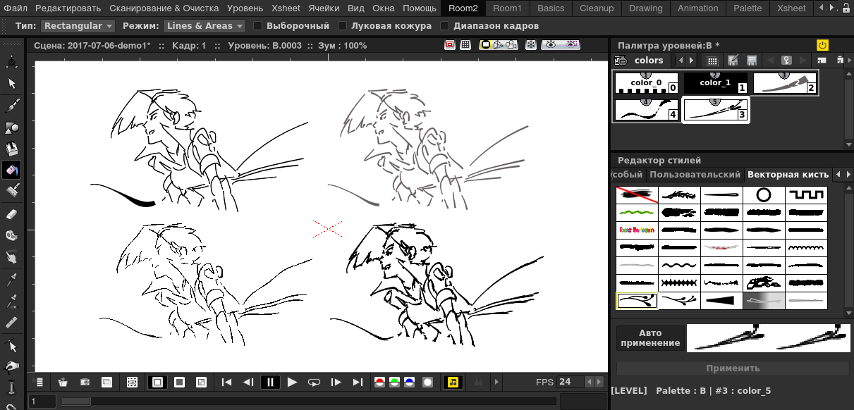This screenshot has height=410, width=854.
Task: Toggle the Loop playback button
Action: pyautogui.click(x=314, y=382)
